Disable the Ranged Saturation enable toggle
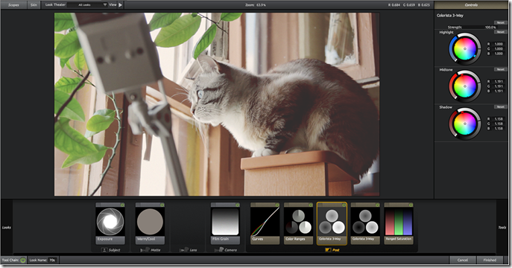512x268 pixels. click(411, 205)
